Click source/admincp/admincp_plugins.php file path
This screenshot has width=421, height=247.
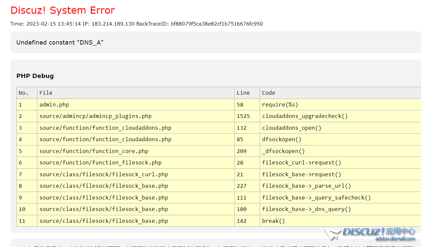[95, 116]
